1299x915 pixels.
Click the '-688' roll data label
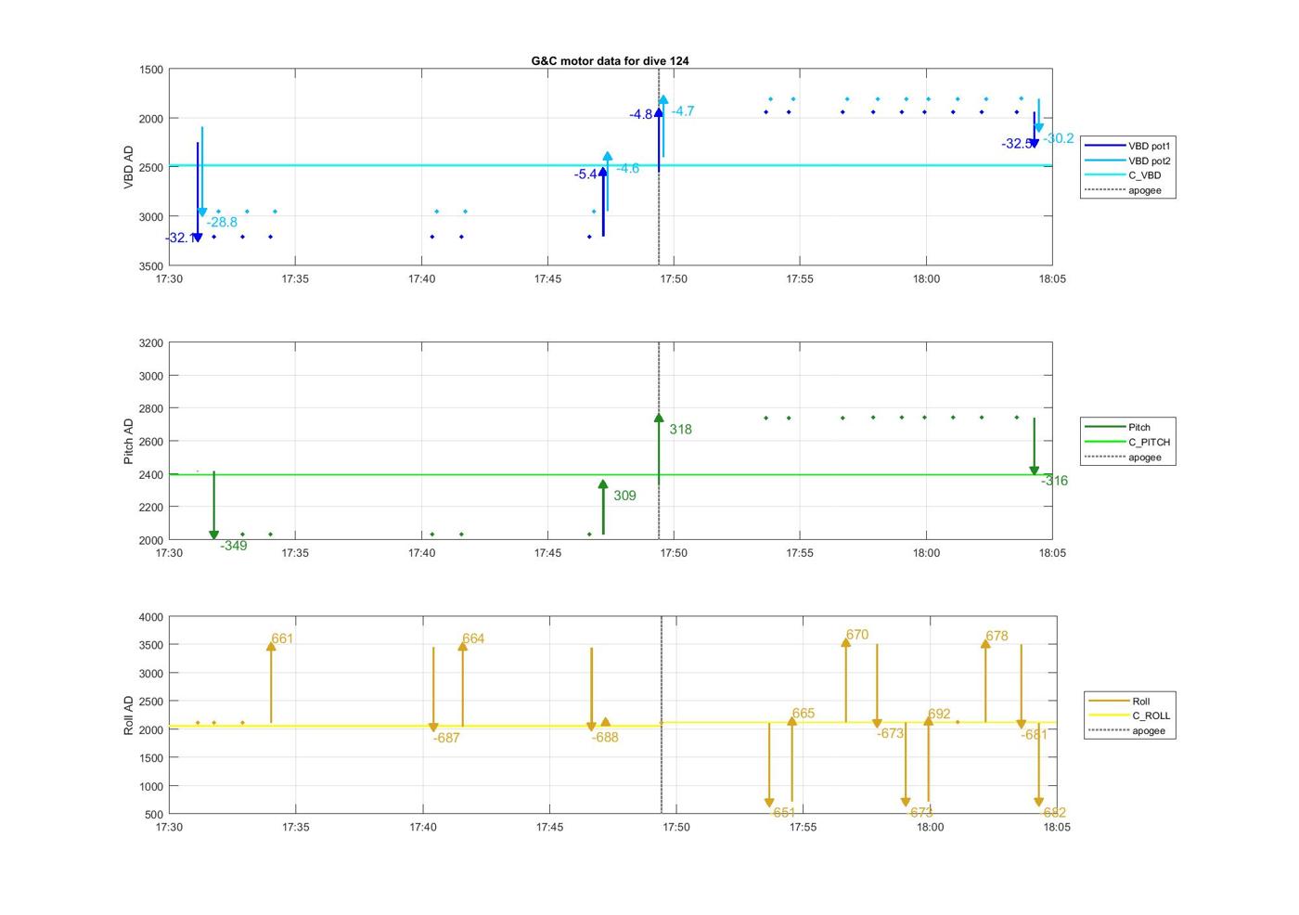pos(605,737)
